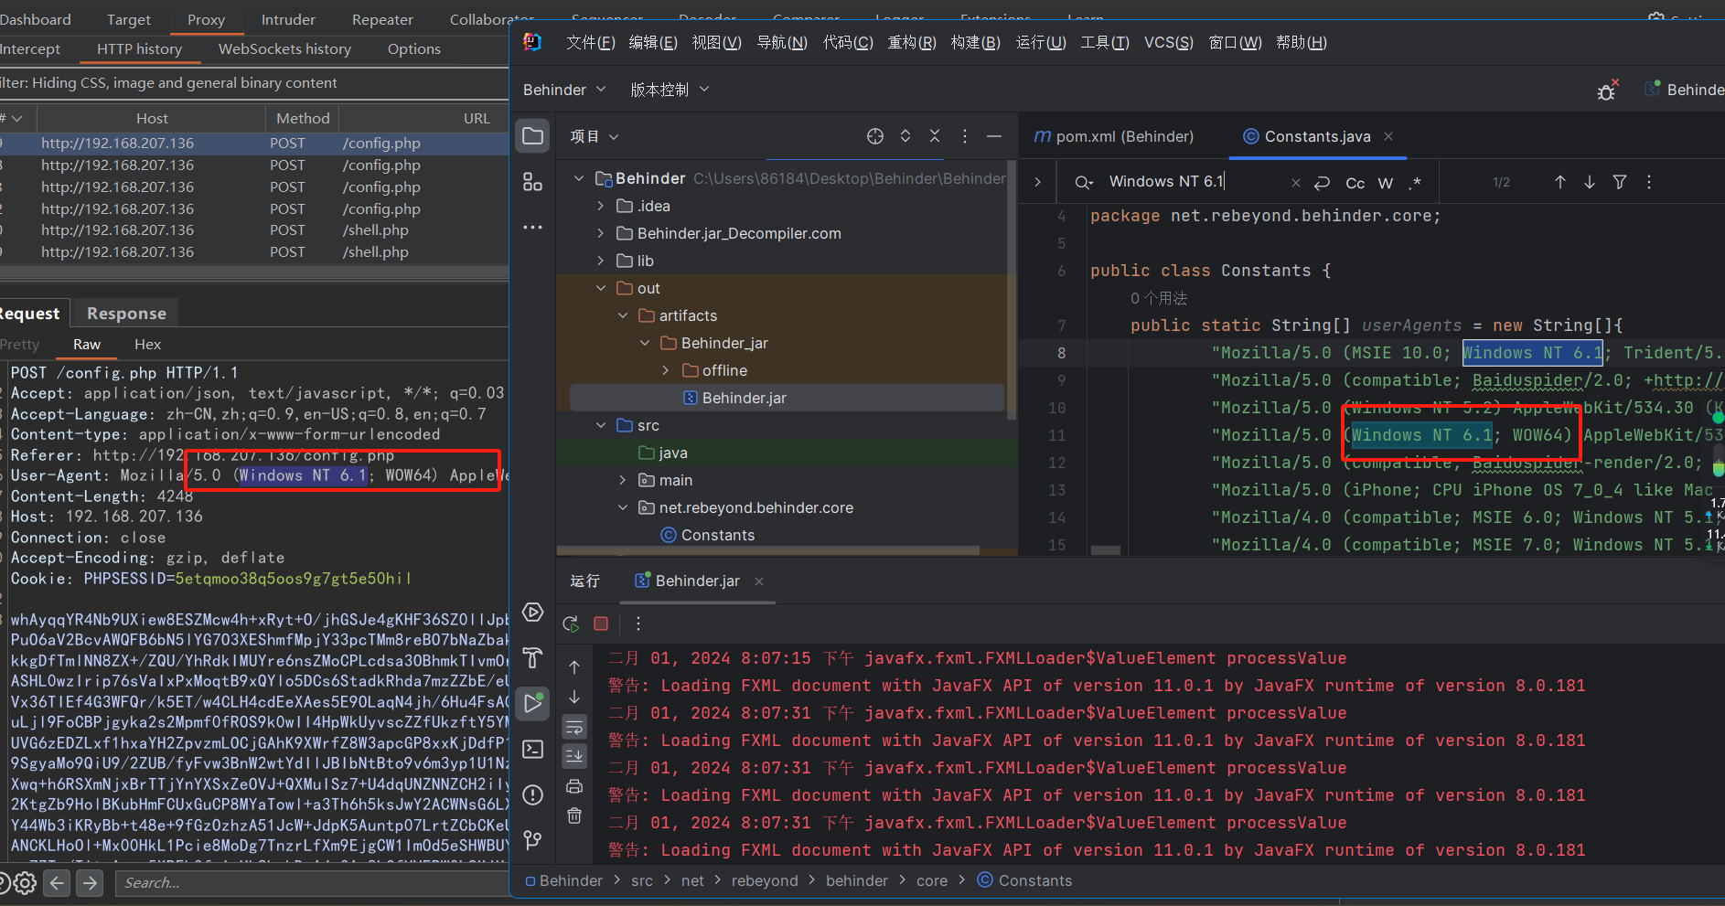Viewport: 1725px width, 906px height.
Task: Open the 重构(R) menu
Action: point(912,42)
